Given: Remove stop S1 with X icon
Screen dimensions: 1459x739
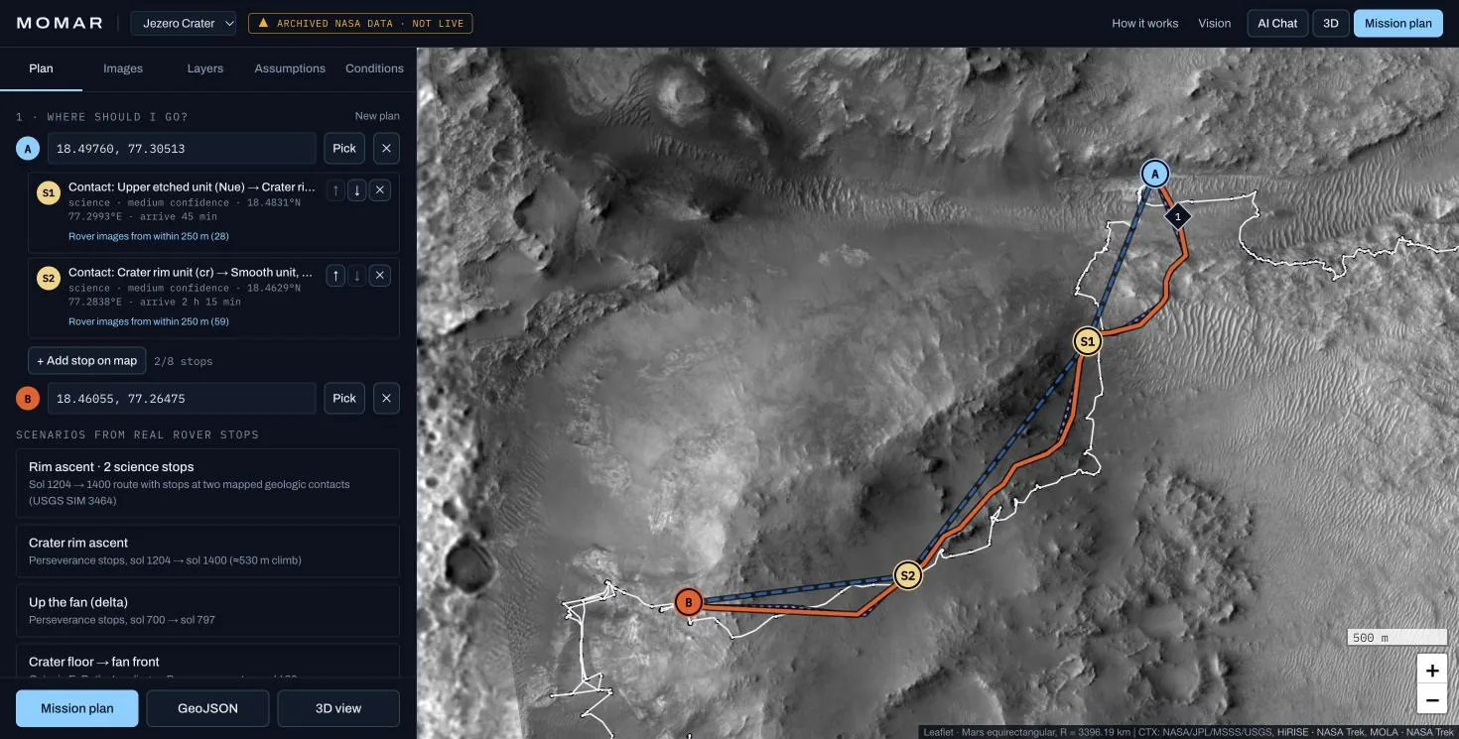Looking at the screenshot, I should [x=379, y=190].
